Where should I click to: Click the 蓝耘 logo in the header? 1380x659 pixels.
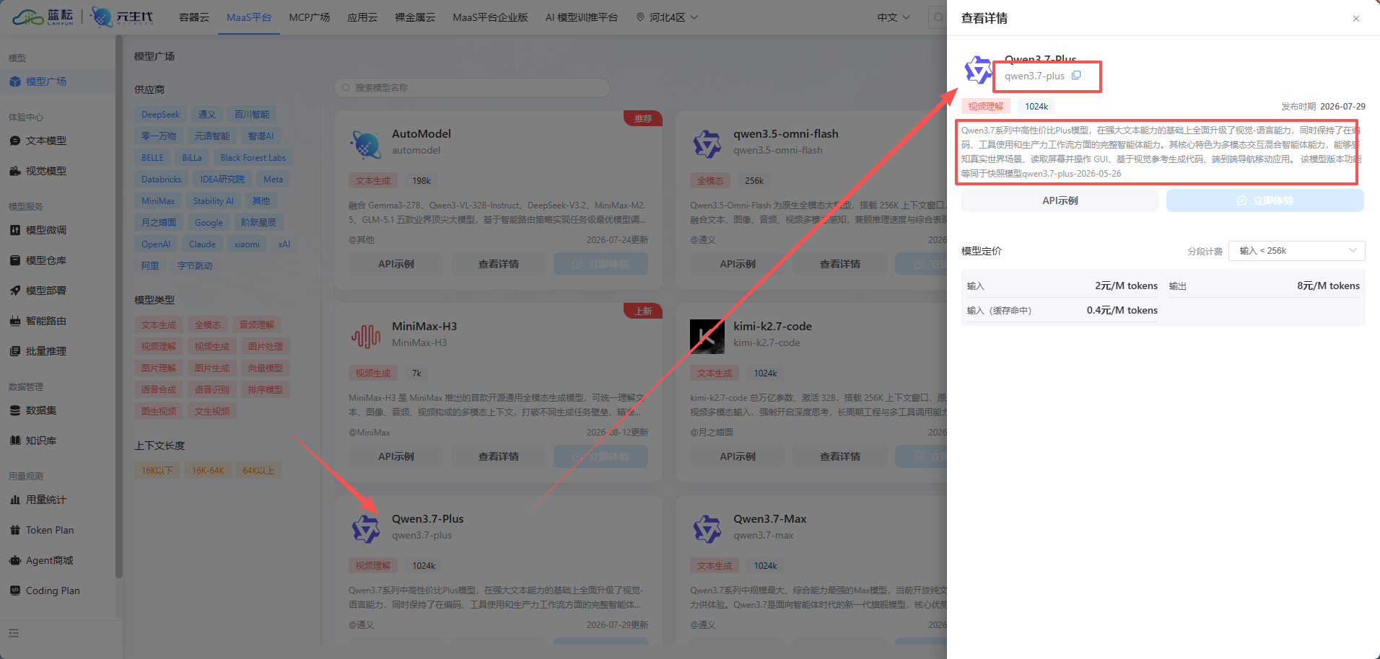pyautogui.click(x=43, y=17)
